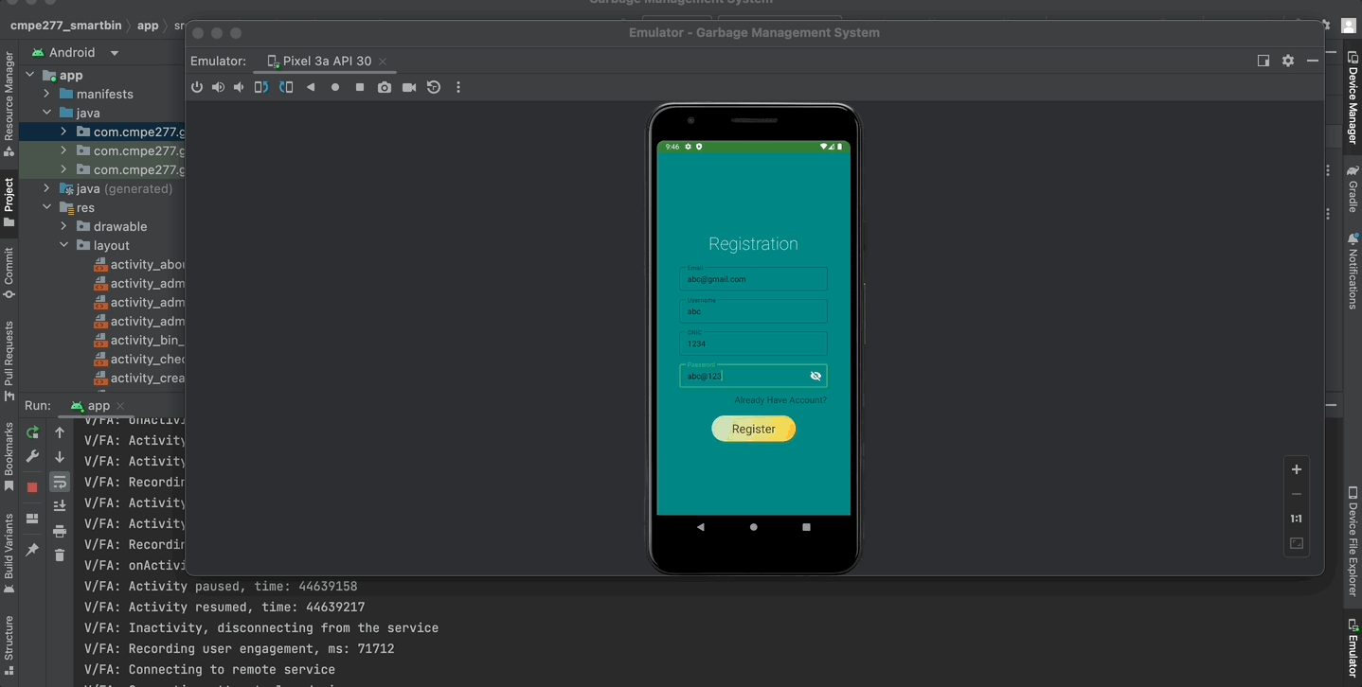Open the emulator Snapshots icon

(x=434, y=87)
